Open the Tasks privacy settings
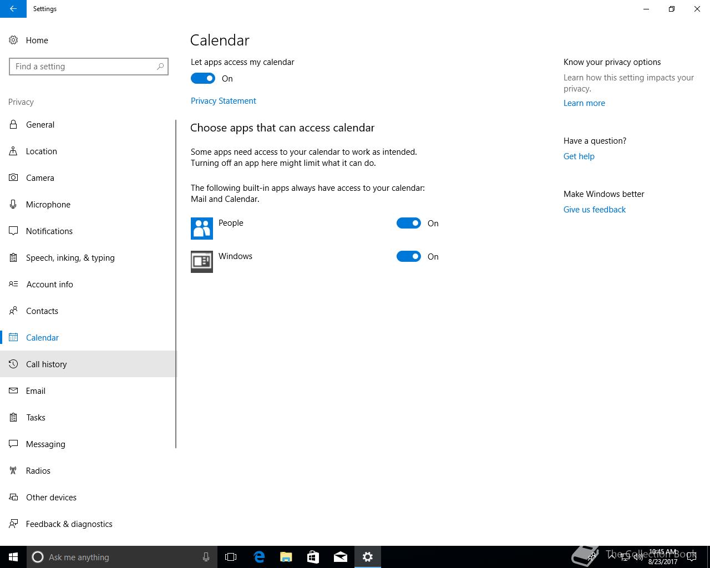Screen dimensions: 710x568 point(88,417)
